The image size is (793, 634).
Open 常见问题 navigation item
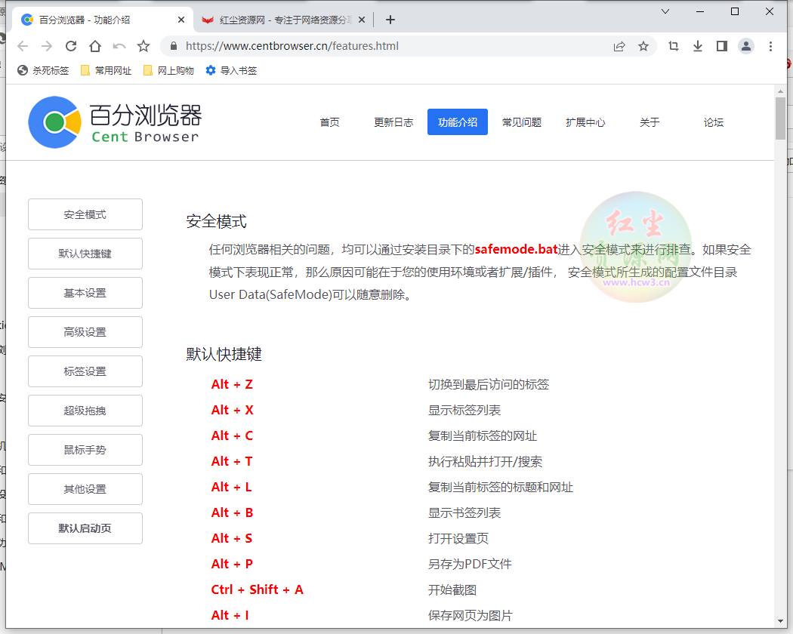[x=521, y=122]
